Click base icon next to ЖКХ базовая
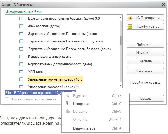Screen dimensions: 168x134 coord(21,26)
